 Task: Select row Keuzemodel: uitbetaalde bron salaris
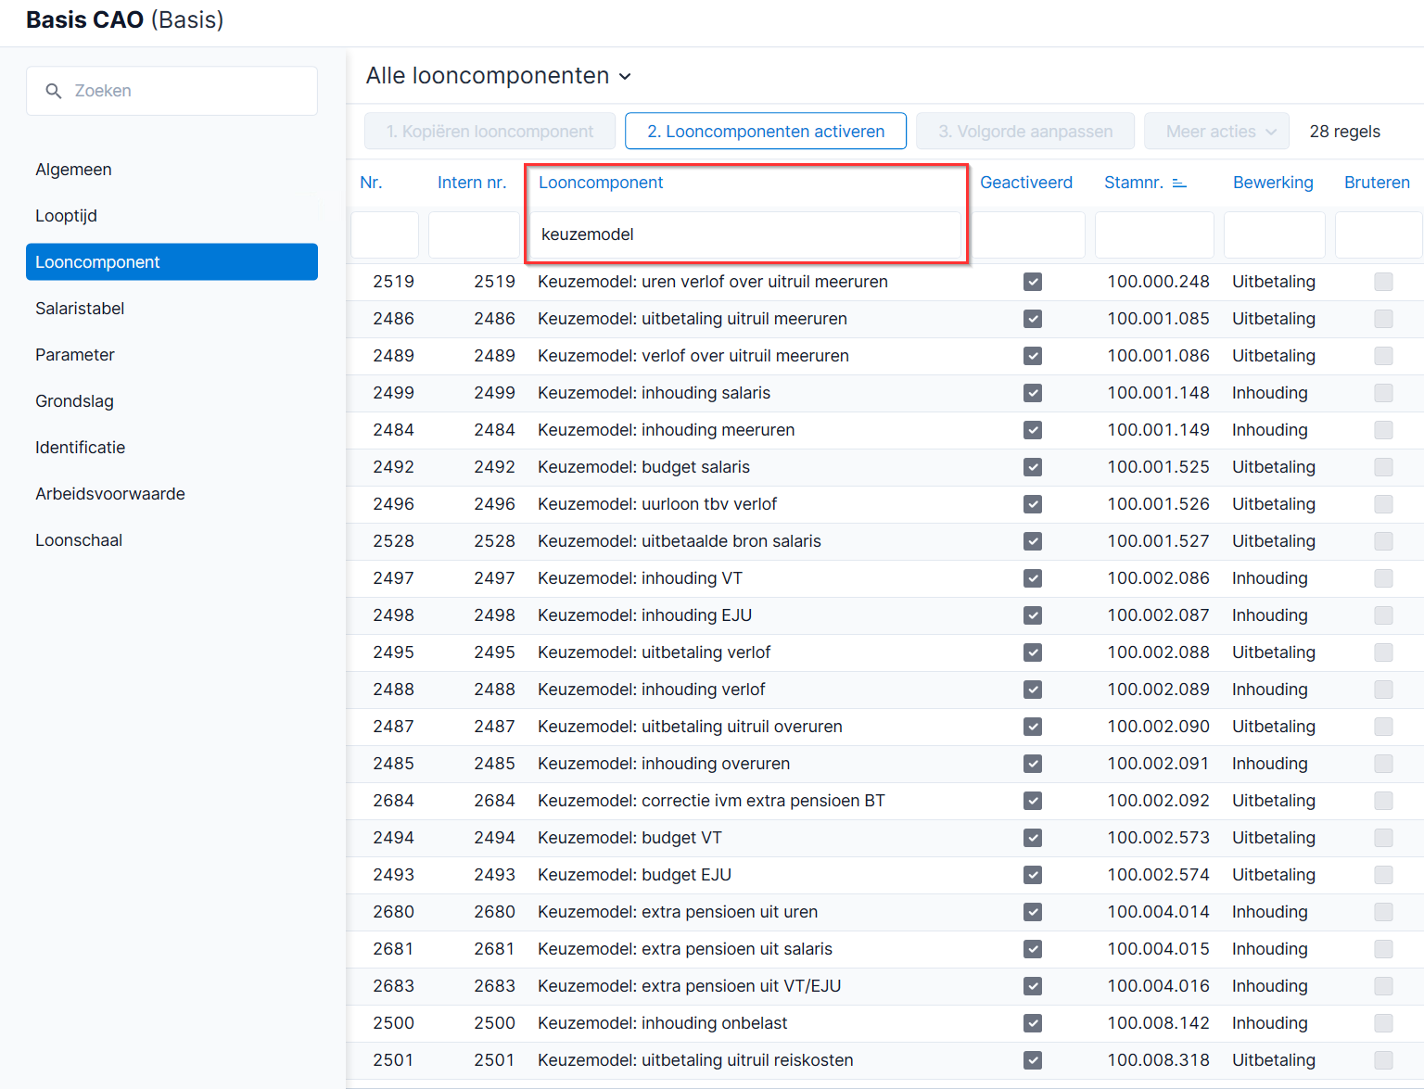point(885,541)
